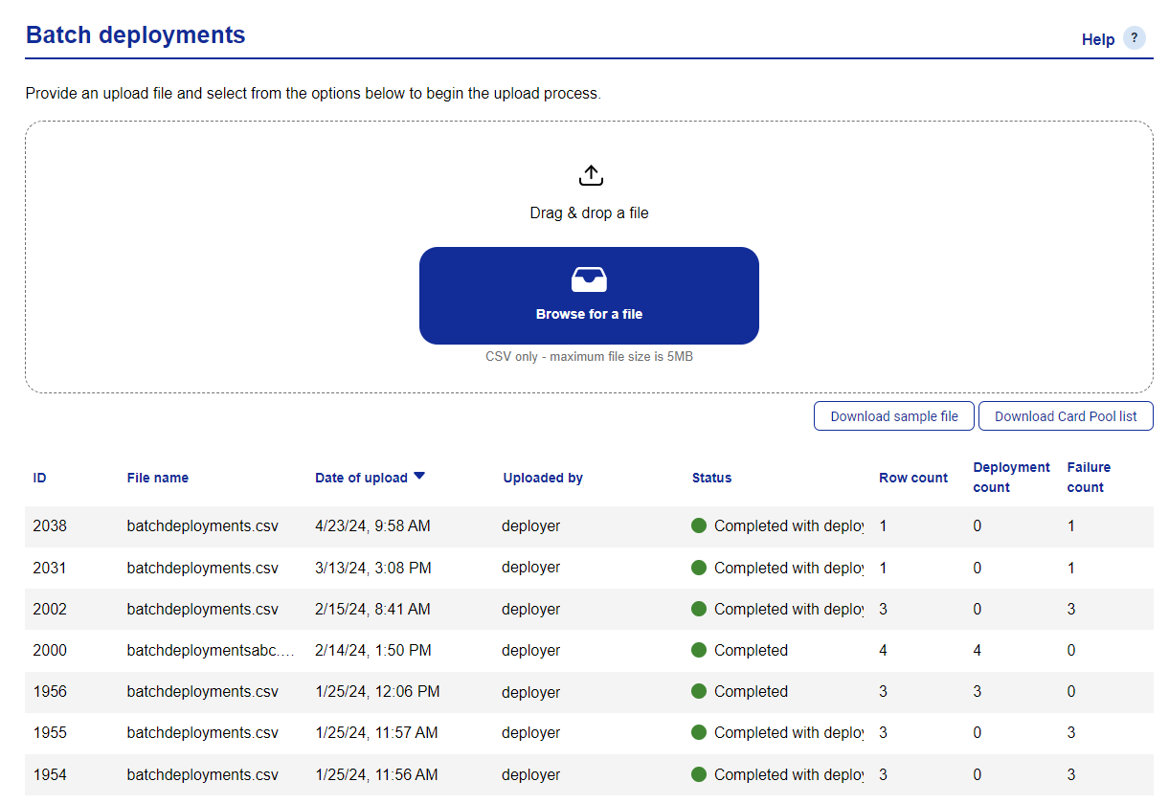Click row count 4 in row 2000

click(x=883, y=650)
